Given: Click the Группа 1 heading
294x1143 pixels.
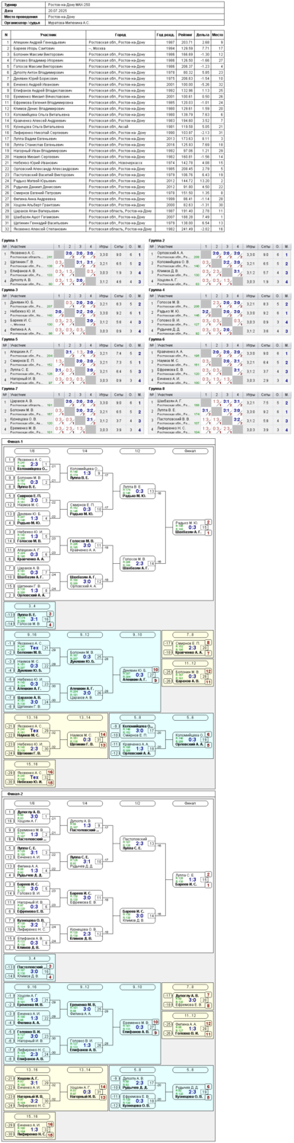Looking at the screenshot, I should pos(10,240).
